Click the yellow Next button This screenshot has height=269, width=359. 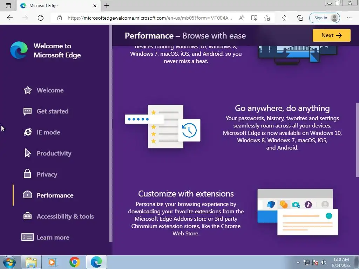click(x=332, y=35)
